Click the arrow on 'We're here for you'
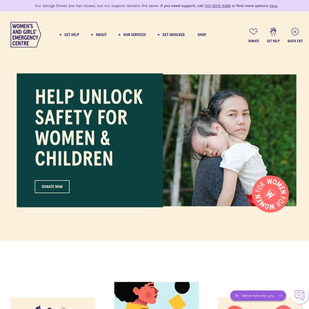Image resolution: width=309 pixels, height=309 pixels. pos(280,296)
